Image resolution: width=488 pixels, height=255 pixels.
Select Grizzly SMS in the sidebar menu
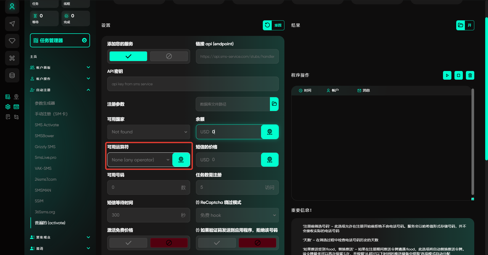click(45, 147)
